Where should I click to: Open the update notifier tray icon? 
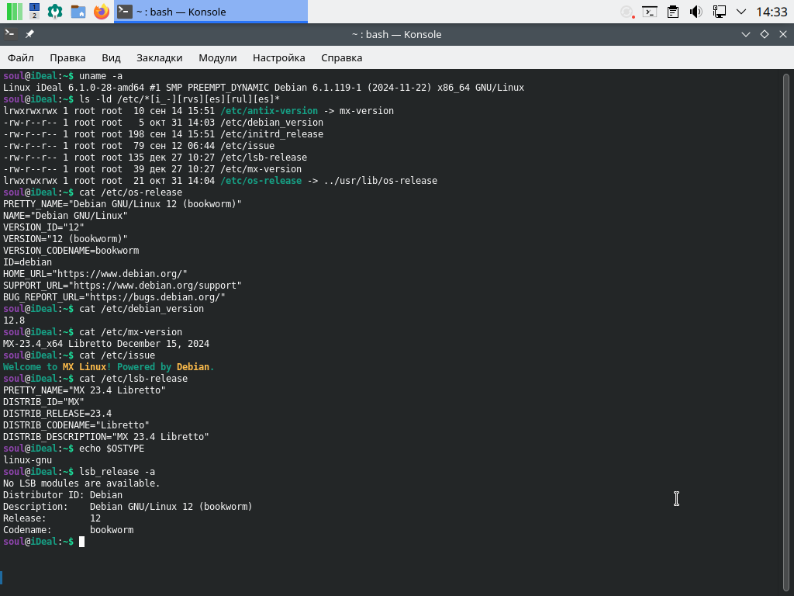click(x=627, y=12)
